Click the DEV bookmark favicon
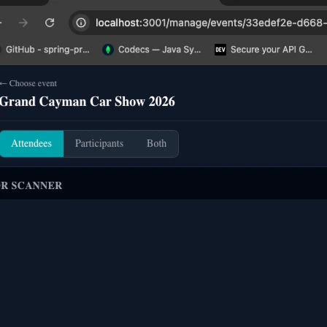The height and width of the screenshot is (327, 327). coord(220,50)
